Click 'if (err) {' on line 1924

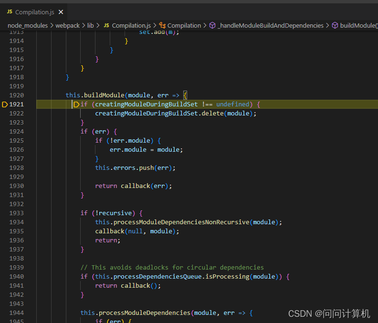(99, 132)
